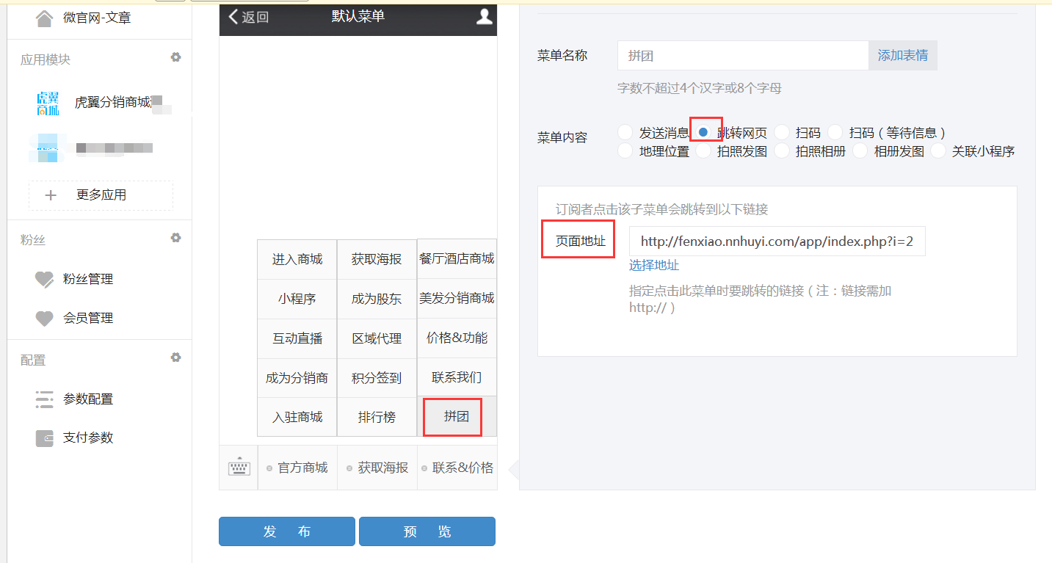Open the gear settings icon for 应用模块
This screenshot has height=563, width=1052.
tap(175, 57)
